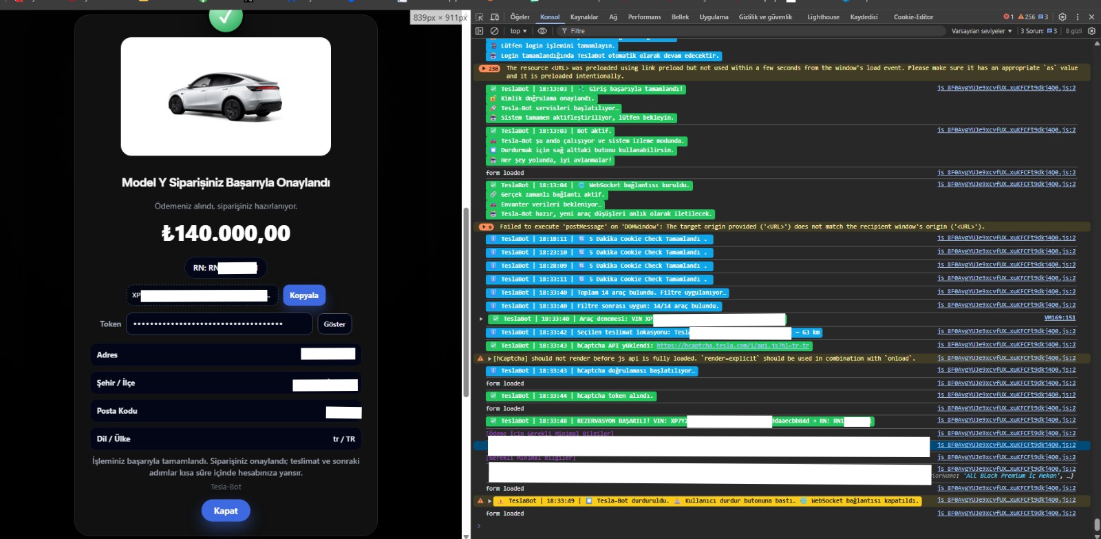Open the Cookie-Editor tab
Viewport: 1101px width, 539px height.
[913, 17]
